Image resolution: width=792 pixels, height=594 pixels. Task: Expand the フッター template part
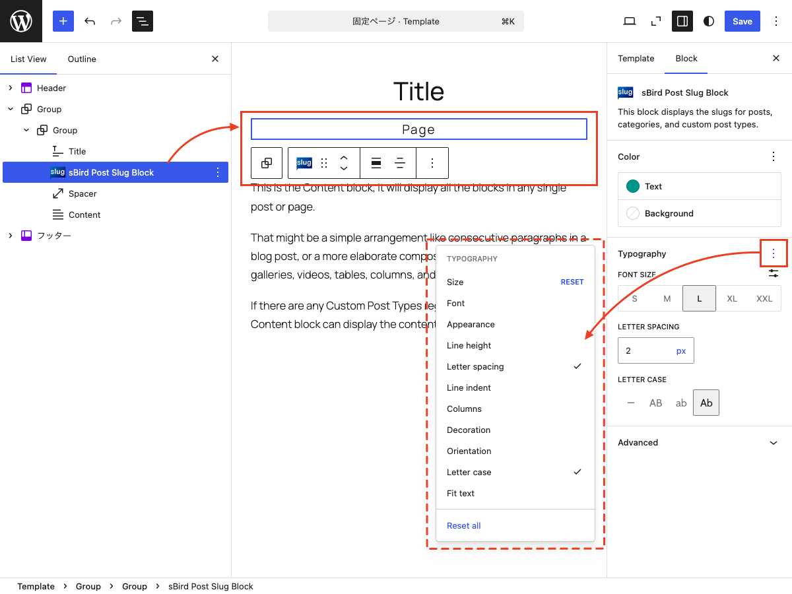[11, 236]
